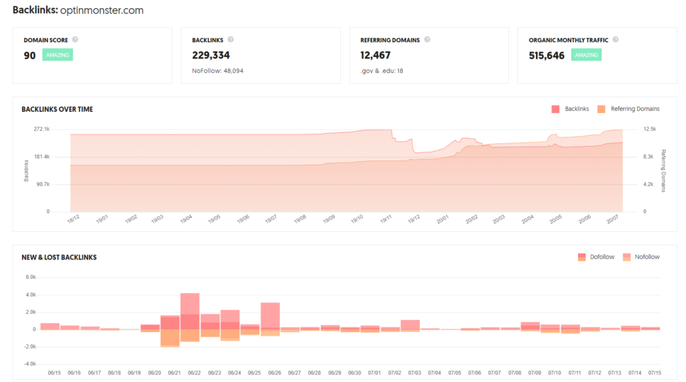This screenshot has height=382, width=686.
Task: Click the 20/07 label on time axis
Action: click(x=612, y=219)
